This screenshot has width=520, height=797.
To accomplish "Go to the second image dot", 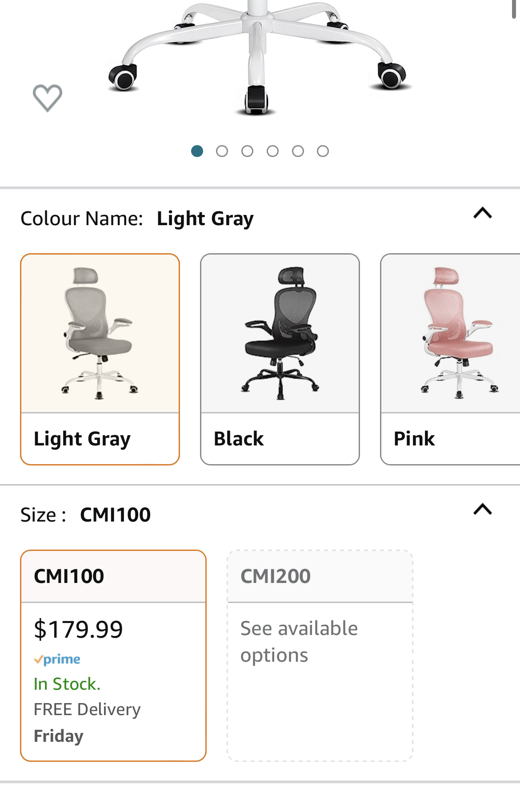I will click(x=222, y=151).
